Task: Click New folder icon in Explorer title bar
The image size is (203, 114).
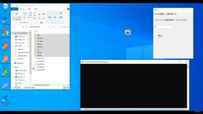Action: point(20,6)
